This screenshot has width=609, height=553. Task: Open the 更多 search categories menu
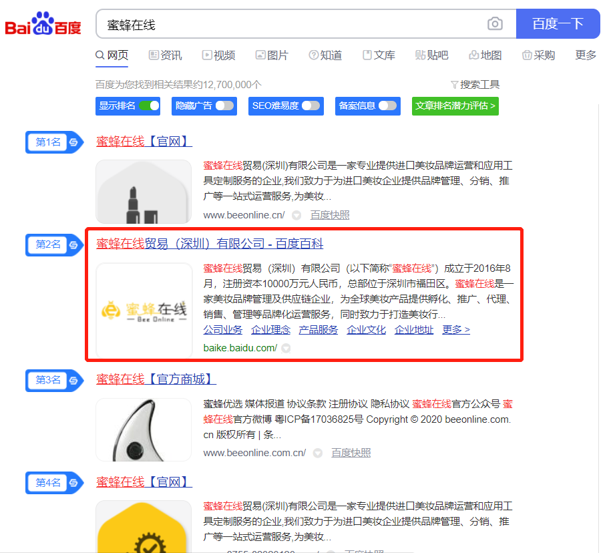click(586, 55)
